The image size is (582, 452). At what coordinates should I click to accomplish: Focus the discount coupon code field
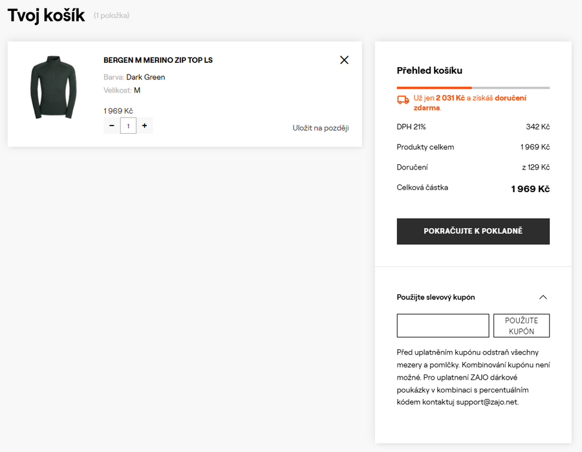pyautogui.click(x=443, y=326)
